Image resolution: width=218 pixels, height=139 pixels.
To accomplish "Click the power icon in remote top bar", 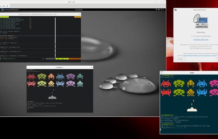I will 162,10.
